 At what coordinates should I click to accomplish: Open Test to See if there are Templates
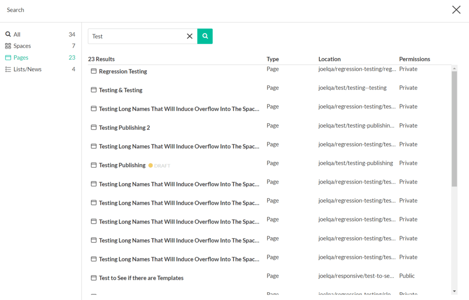(141, 278)
